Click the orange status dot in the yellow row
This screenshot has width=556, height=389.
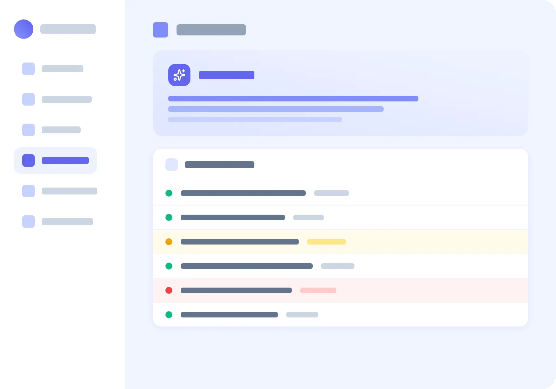(x=169, y=242)
